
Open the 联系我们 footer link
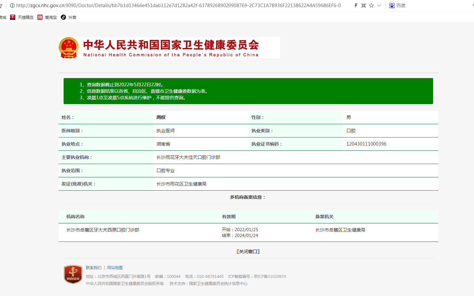coord(94,268)
